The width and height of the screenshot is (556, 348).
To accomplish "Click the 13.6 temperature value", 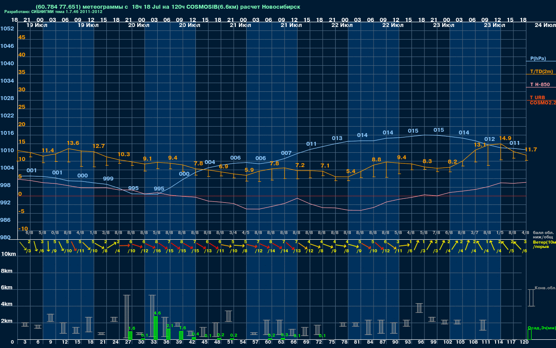I will pos(73,143).
